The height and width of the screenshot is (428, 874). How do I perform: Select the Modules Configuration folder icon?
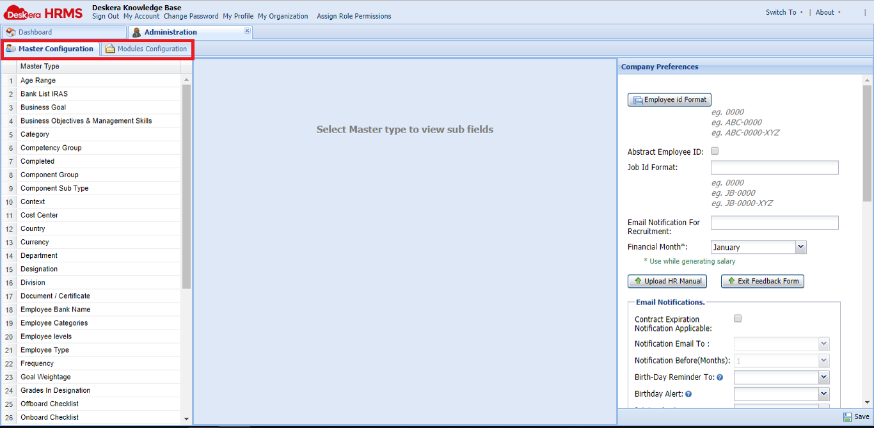coord(108,48)
